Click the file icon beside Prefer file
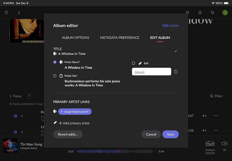This screenshot has width=232, height=161. tap(61, 76)
